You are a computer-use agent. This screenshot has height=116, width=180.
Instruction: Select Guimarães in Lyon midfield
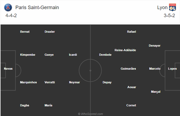click(128, 69)
